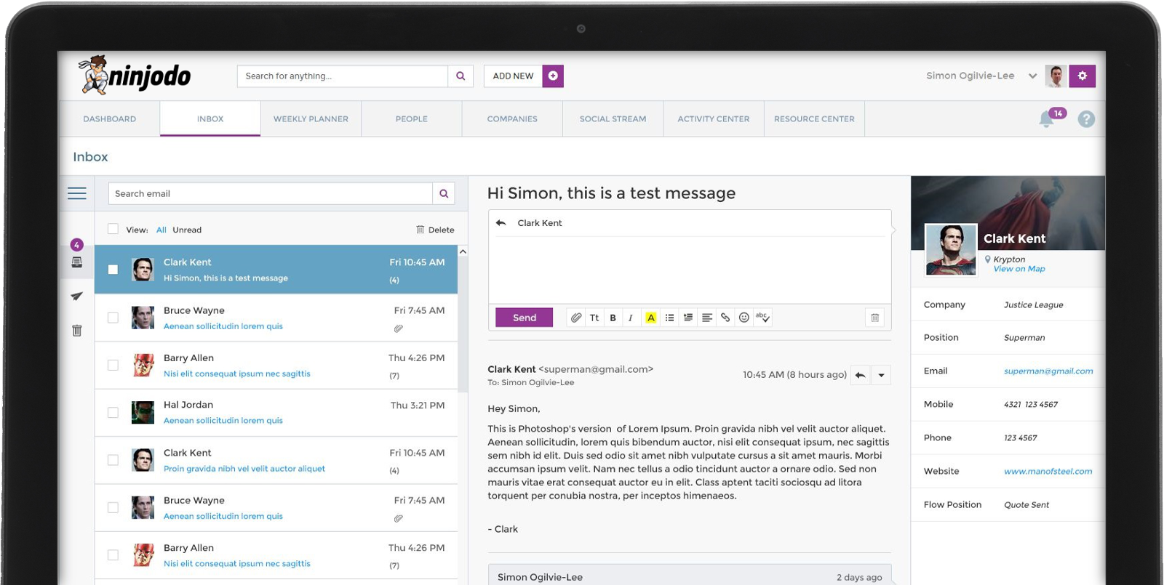
Task: Open the Resource Center tab
Action: pyautogui.click(x=814, y=119)
